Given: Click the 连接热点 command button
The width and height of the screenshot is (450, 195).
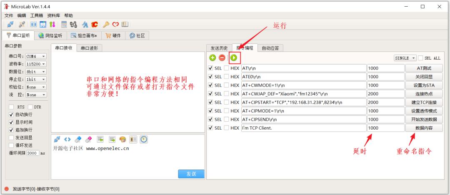Looking at the screenshot, I should point(424,94).
